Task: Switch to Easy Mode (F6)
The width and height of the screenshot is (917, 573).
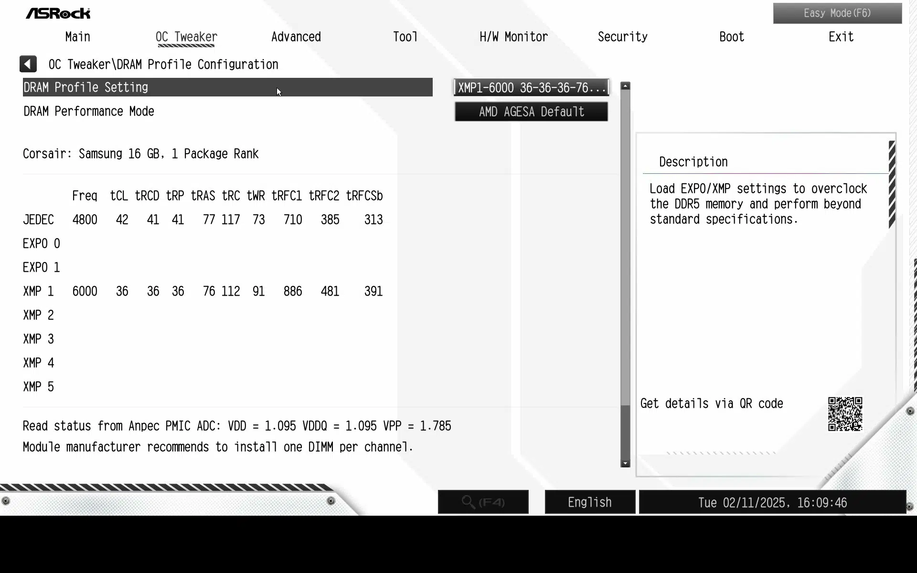Action: pos(837,13)
